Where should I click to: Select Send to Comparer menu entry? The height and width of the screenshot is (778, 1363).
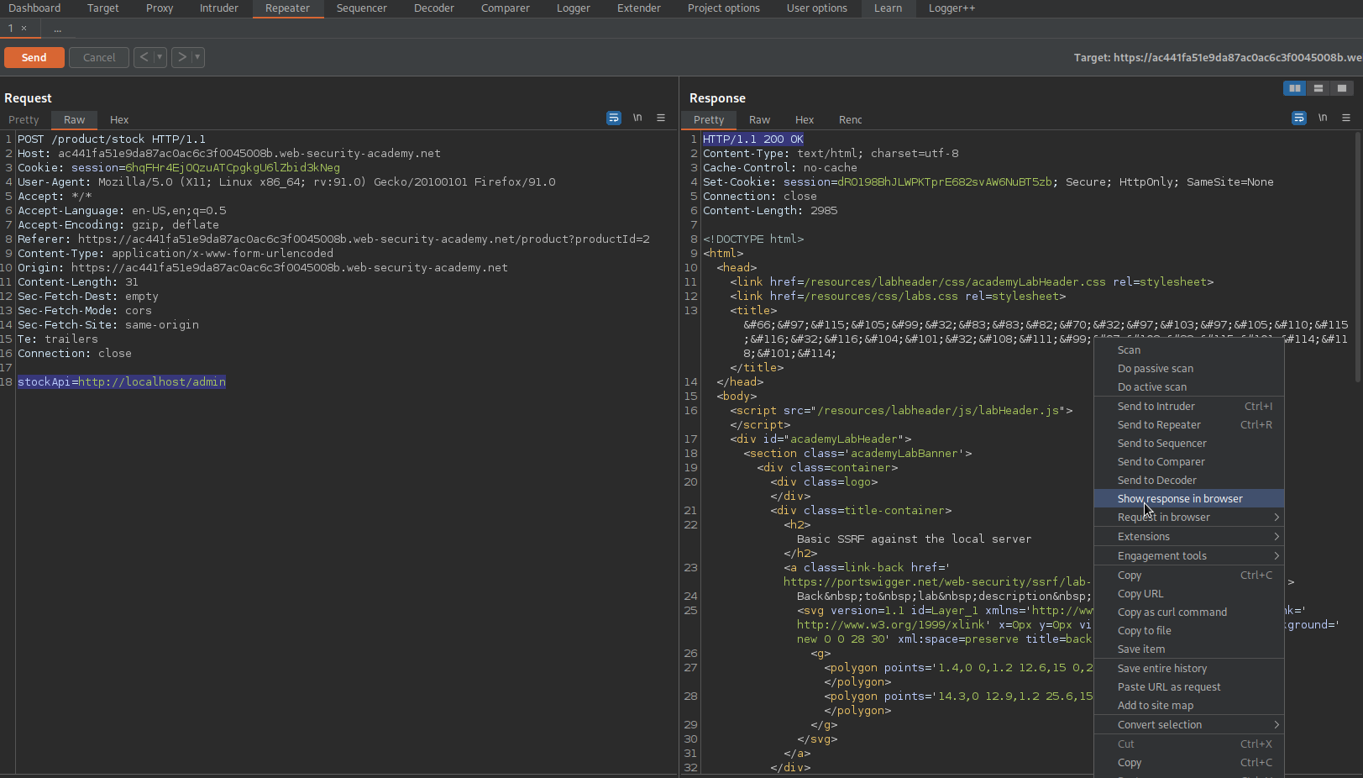click(x=1189, y=461)
